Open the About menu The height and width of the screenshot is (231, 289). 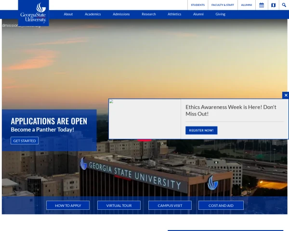point(68,14)
